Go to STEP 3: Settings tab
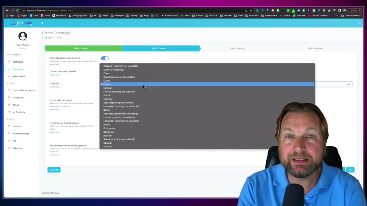 pyautogui.click(x=237, y=48)
